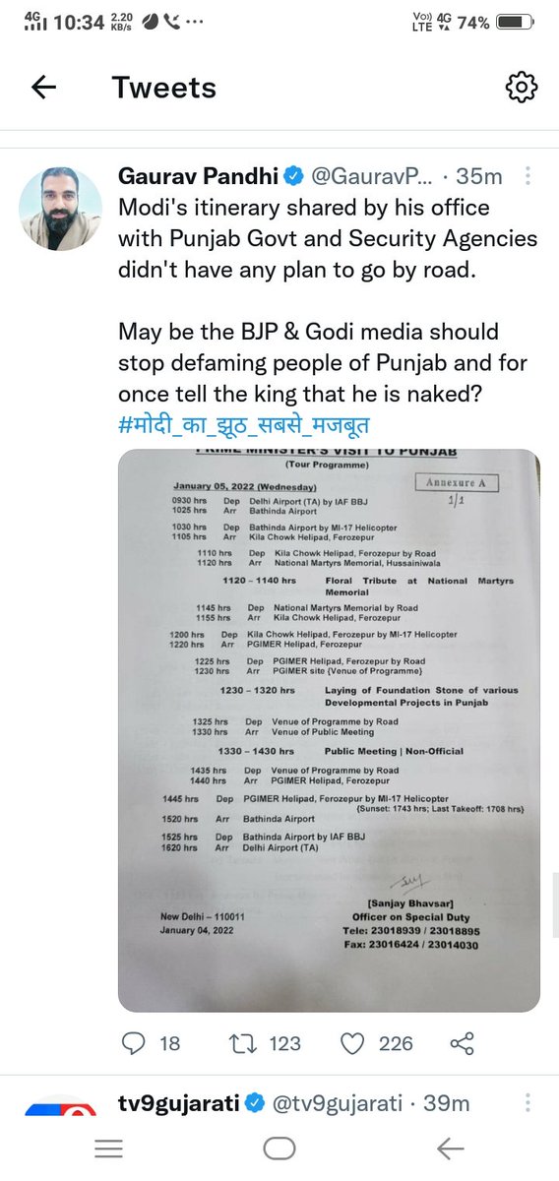Tap the back arrow beside Tweets
Viewport: 559px width, 1181px height.
coord(43,88)
